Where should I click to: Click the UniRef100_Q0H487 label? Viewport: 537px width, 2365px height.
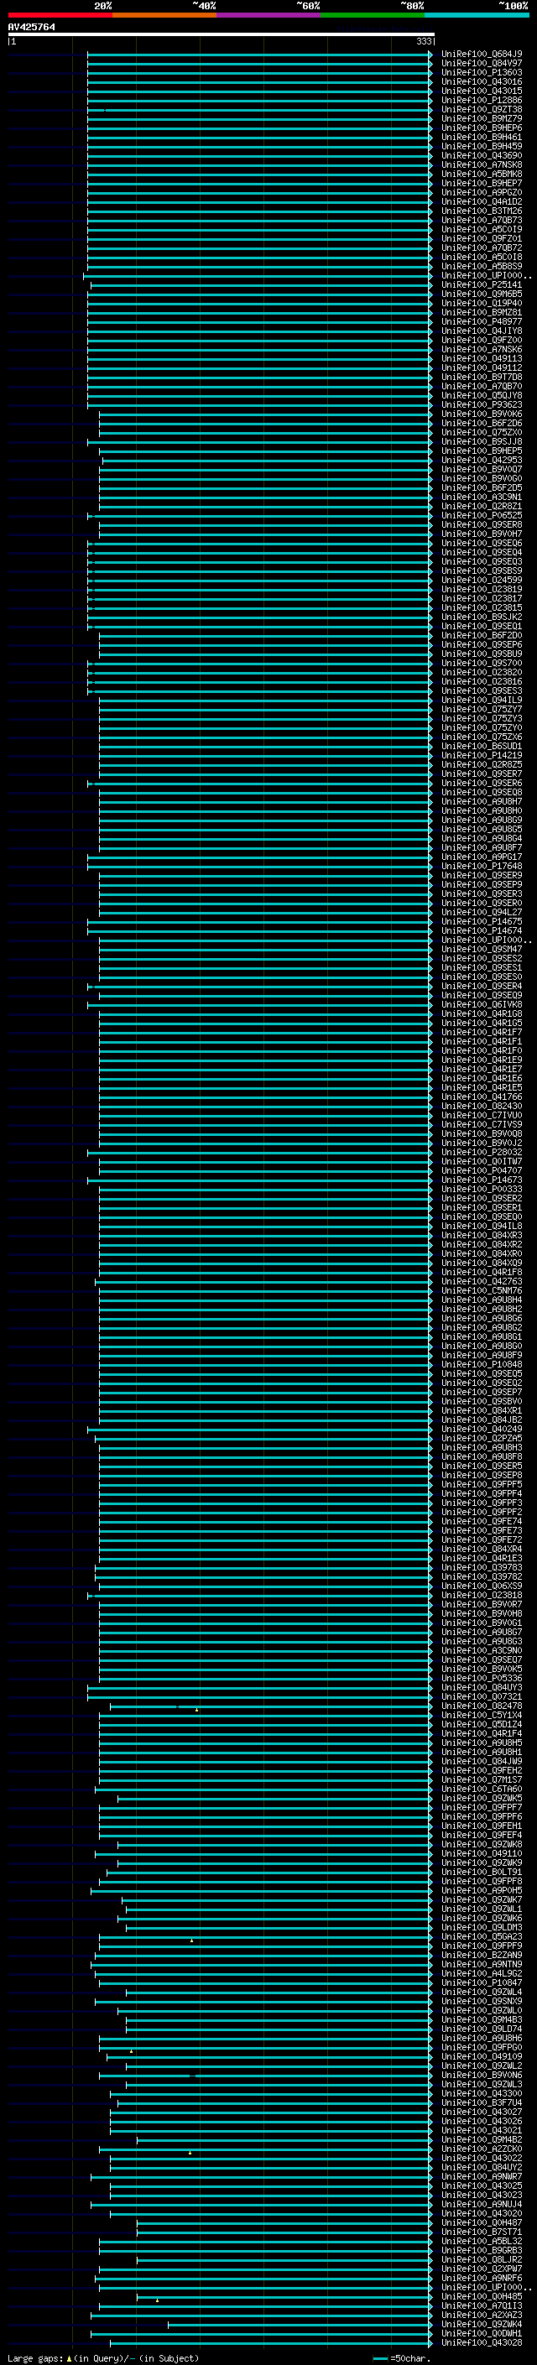pos(482,2222)
